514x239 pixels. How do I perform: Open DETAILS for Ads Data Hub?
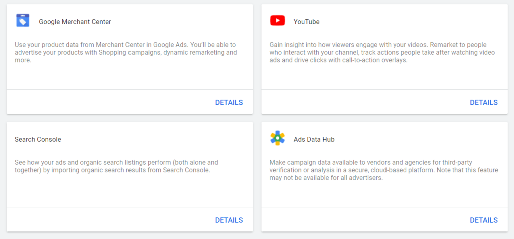click(x=484, y=220)
